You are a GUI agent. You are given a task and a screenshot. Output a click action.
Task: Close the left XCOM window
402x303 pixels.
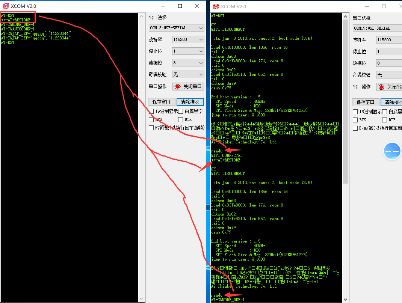click(197, 6)
